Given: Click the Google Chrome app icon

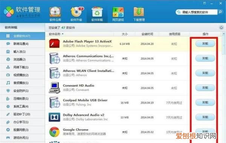Looking at the screenshot, I should 54,132.
